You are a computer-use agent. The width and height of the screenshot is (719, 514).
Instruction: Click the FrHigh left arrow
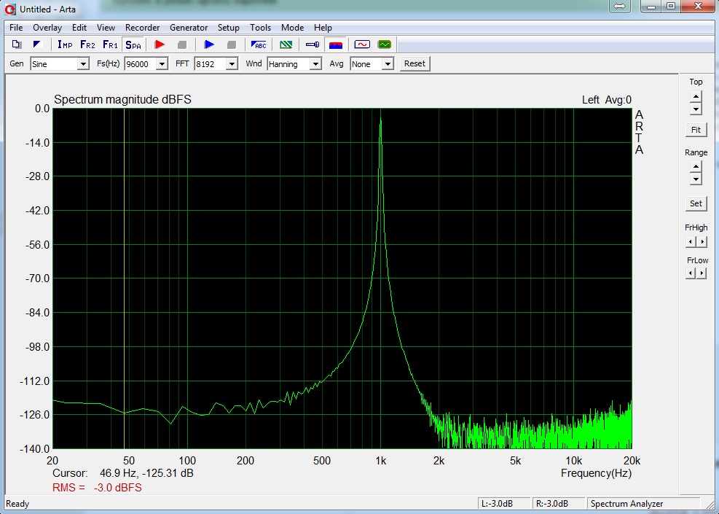[691, 241]
